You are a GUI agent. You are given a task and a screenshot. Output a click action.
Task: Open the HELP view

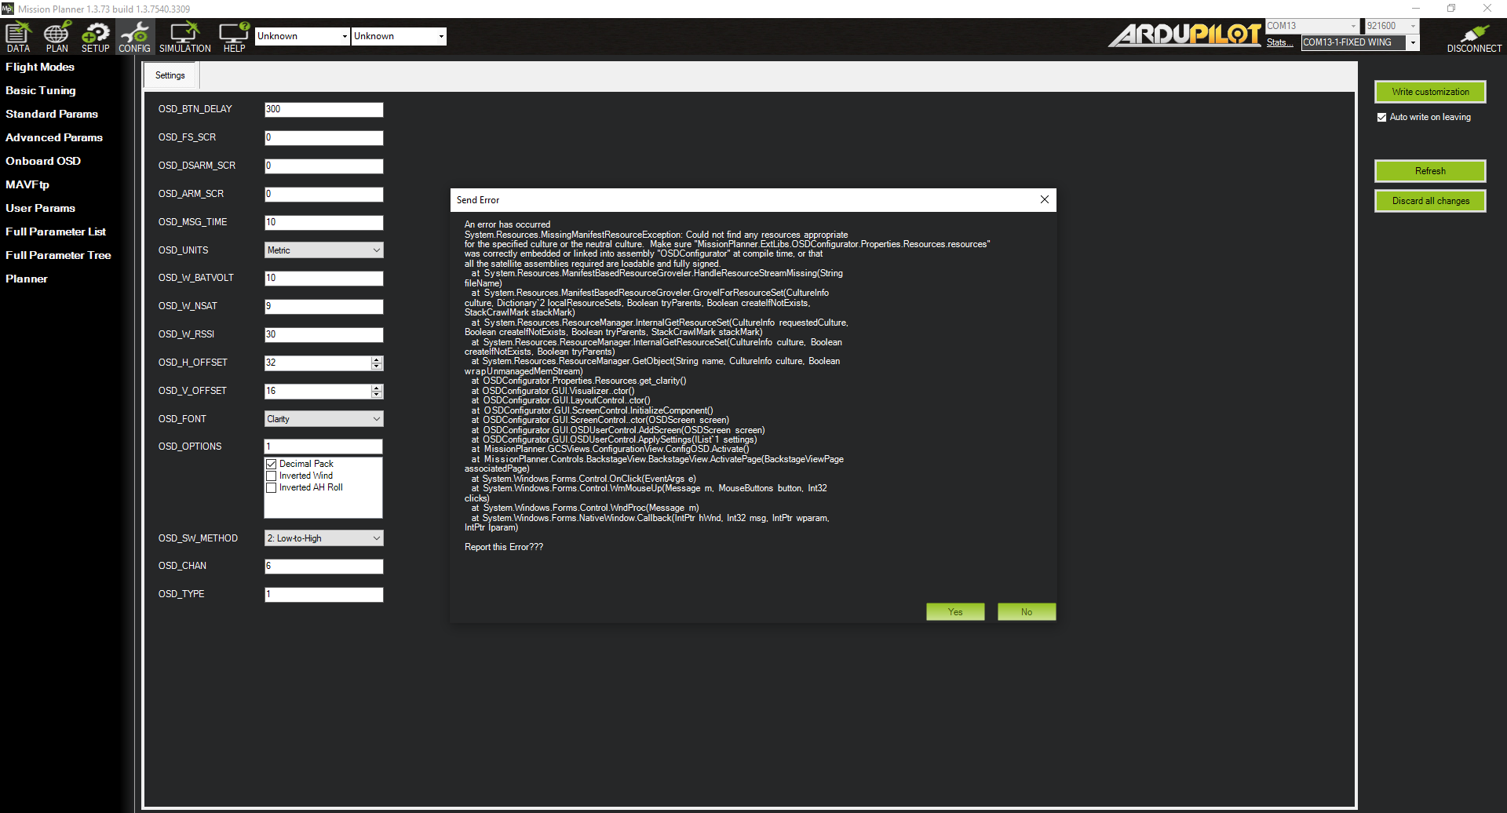point(234,37)
